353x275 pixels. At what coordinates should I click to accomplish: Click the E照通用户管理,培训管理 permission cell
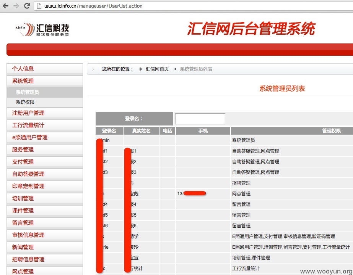(292, 247)
